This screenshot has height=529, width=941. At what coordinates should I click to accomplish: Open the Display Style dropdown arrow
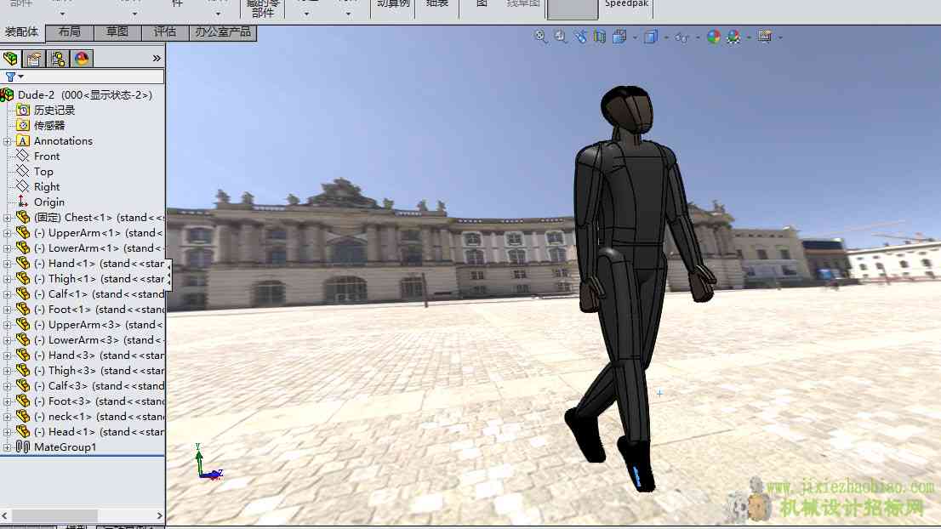coord(666,37)
